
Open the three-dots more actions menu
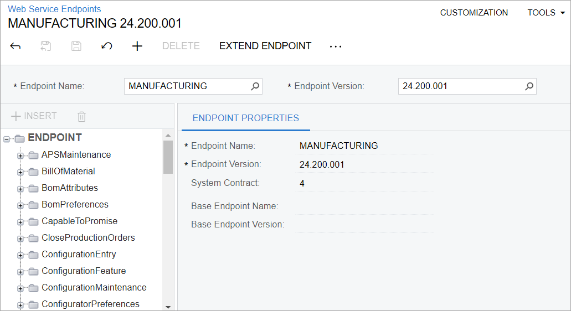336,46
